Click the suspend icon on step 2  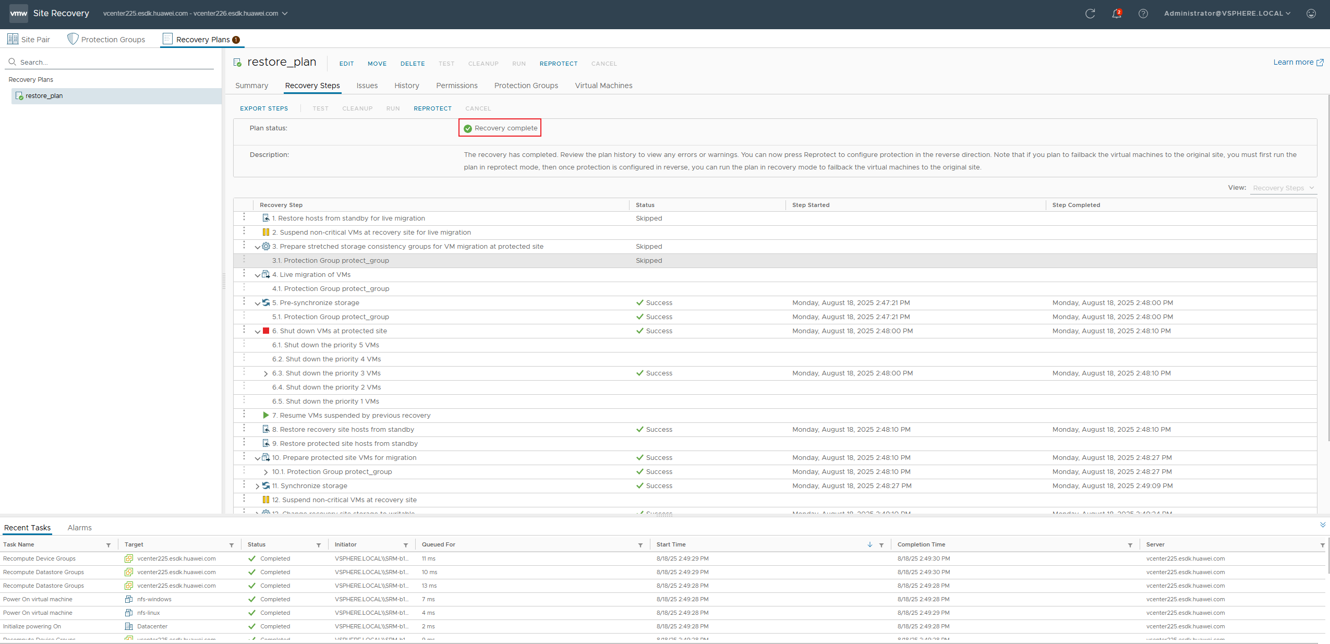click(x=265, y=233)
